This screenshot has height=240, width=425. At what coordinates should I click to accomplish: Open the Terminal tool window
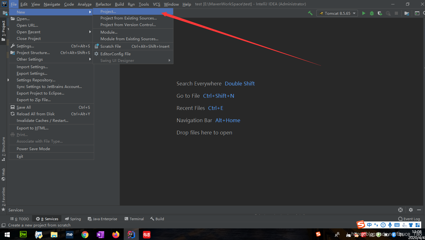click(x=134, y=219)
